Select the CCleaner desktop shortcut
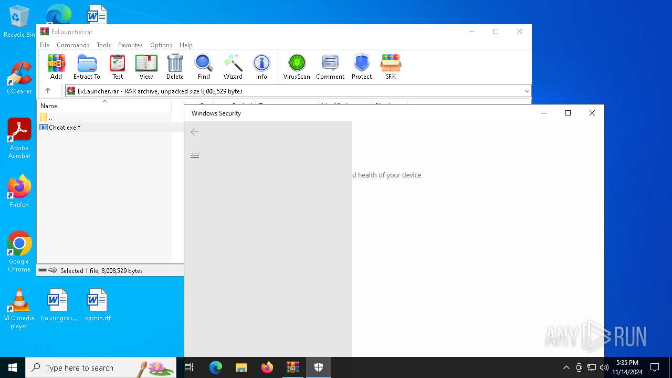Viewport: 672px width, 378px height. pos(19,78)
